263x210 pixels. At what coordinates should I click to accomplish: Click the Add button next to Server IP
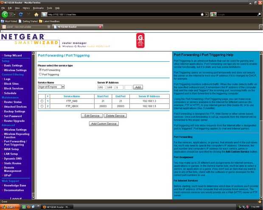(138, 87)
